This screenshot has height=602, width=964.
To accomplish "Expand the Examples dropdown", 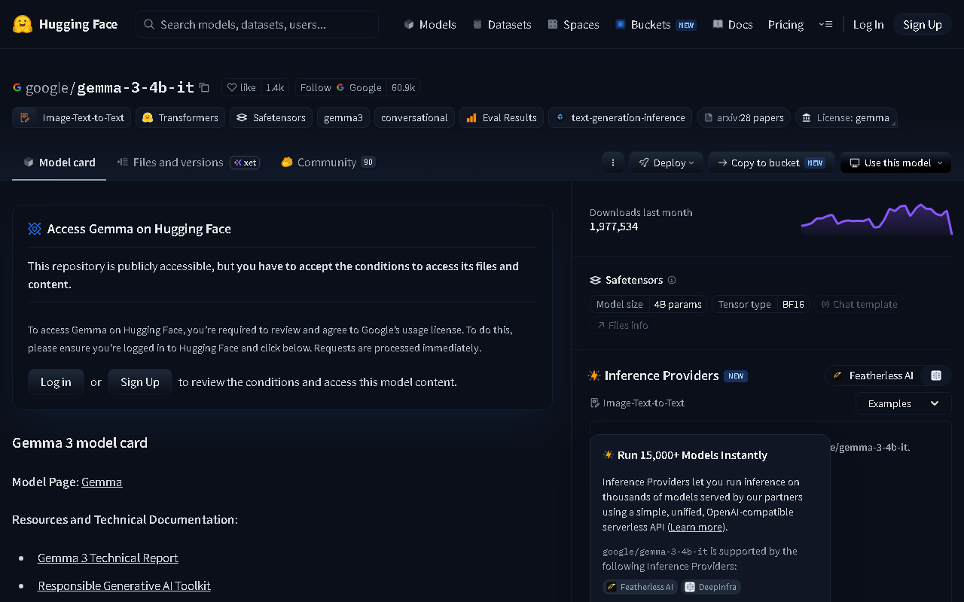I will 903,403.
